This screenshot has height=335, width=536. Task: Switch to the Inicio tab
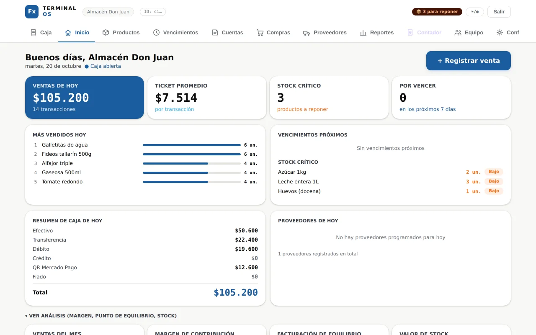(x=77, y=32)
